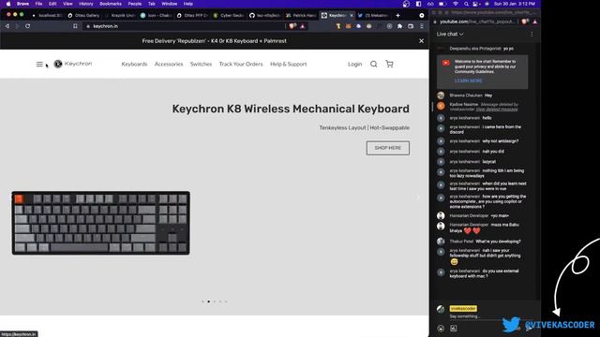The width and height of the screenshot is (600, 337).
Task: Open the emoji picker in chat
Action: (441, 329)
